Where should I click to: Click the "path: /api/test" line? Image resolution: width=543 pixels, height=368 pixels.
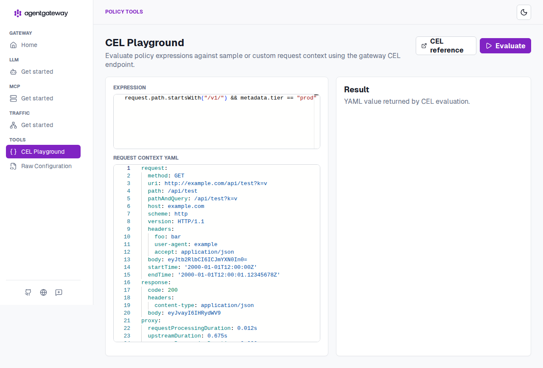(173, 191)
